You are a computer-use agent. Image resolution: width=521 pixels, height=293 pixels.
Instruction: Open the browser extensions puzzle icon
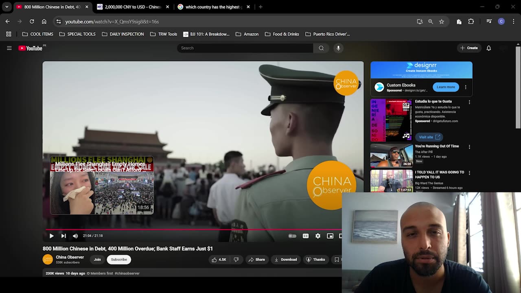point(471,22)
